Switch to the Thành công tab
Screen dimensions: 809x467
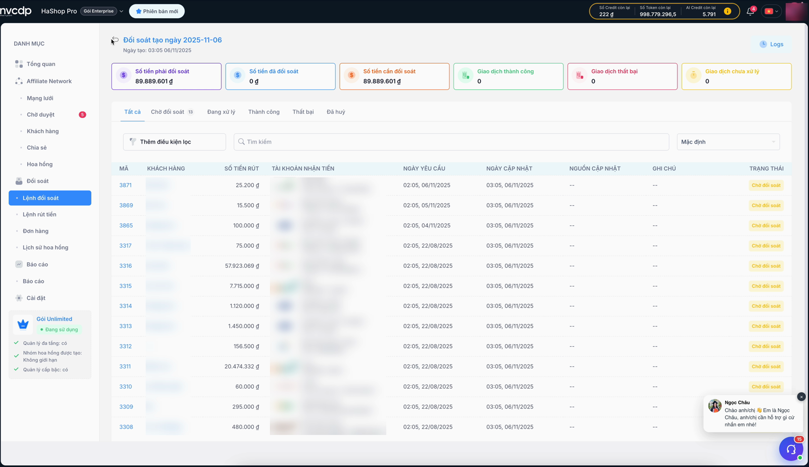click(x=264, y=112)
